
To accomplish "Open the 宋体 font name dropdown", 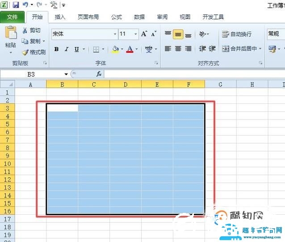I will coord(115,34).
